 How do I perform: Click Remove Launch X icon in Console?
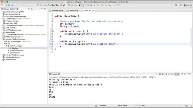pos(160,74)
